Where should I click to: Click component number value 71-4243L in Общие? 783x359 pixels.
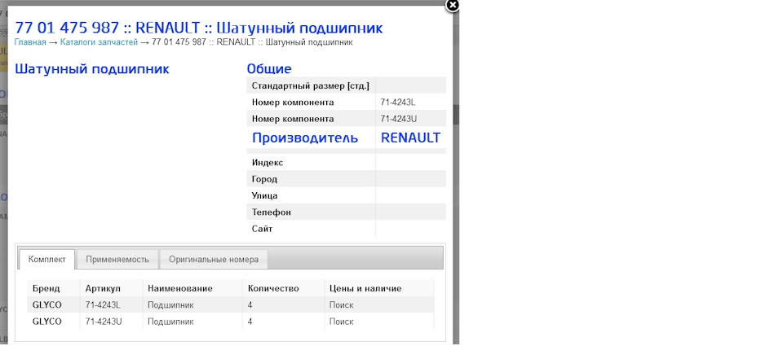(x=398, y=103)
